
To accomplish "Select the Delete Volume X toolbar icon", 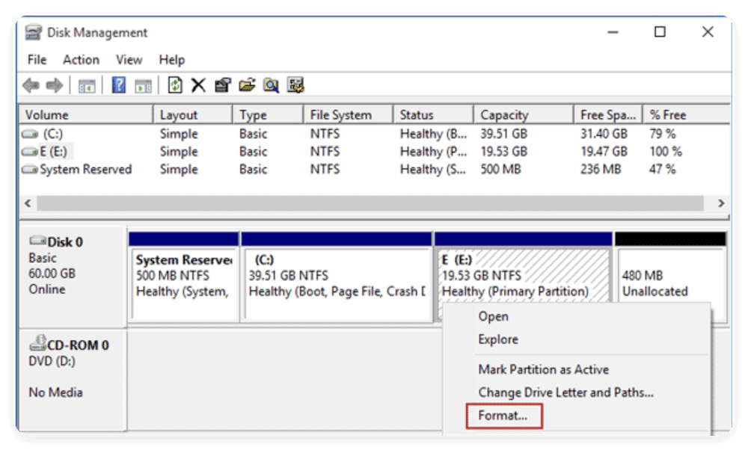I will (x=197, y=85).
